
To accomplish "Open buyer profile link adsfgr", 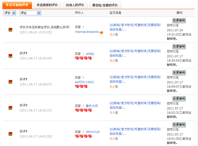I will [90, 54].
